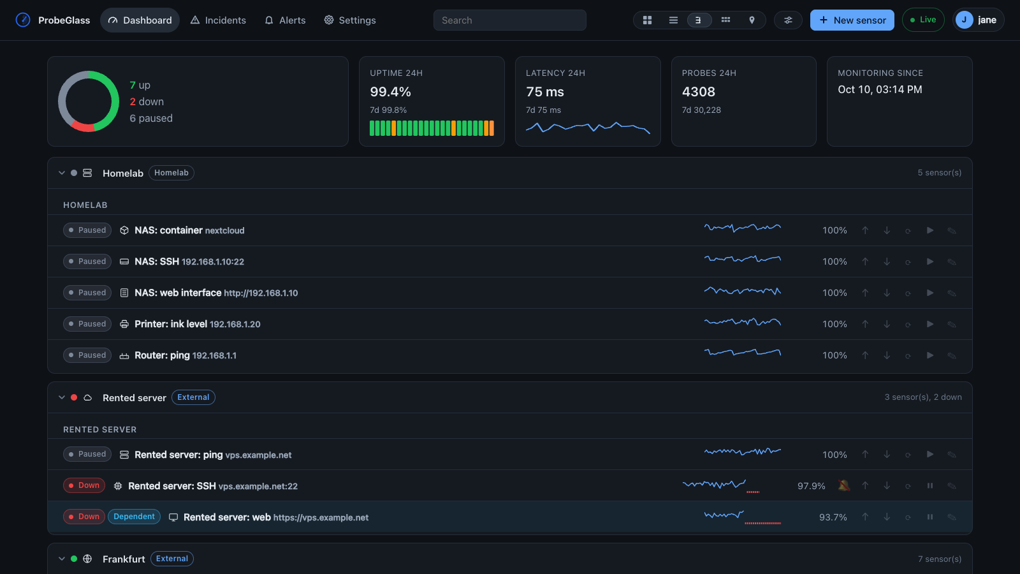The height and width of the screenshot is (574, 1020).
Task: Select the grouped tree view icon
Action: coord(699,20)
